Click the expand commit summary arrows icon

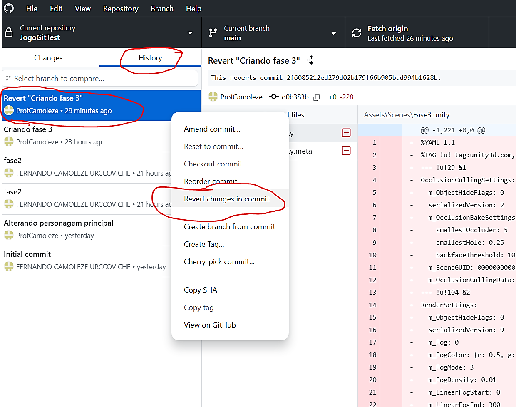311,60
